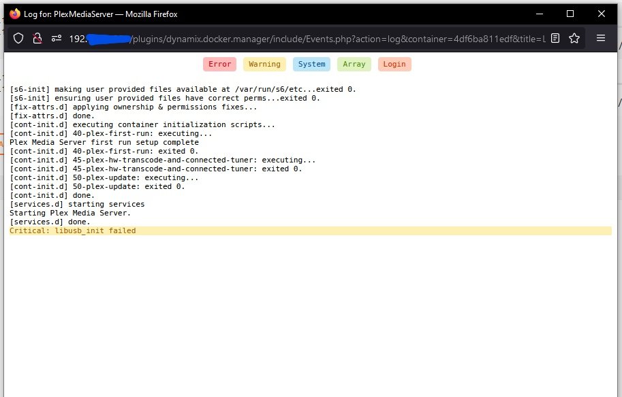
Task: Click '[cont-init.d] 40-plex-first-run: executing...' line
Action: coord(110,133)
